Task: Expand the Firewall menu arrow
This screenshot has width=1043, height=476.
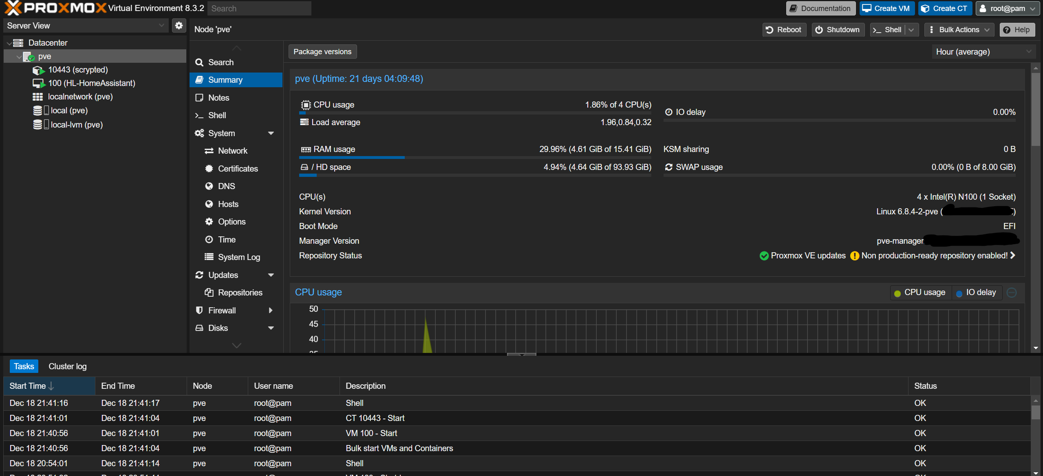Action: coord(271,311)
